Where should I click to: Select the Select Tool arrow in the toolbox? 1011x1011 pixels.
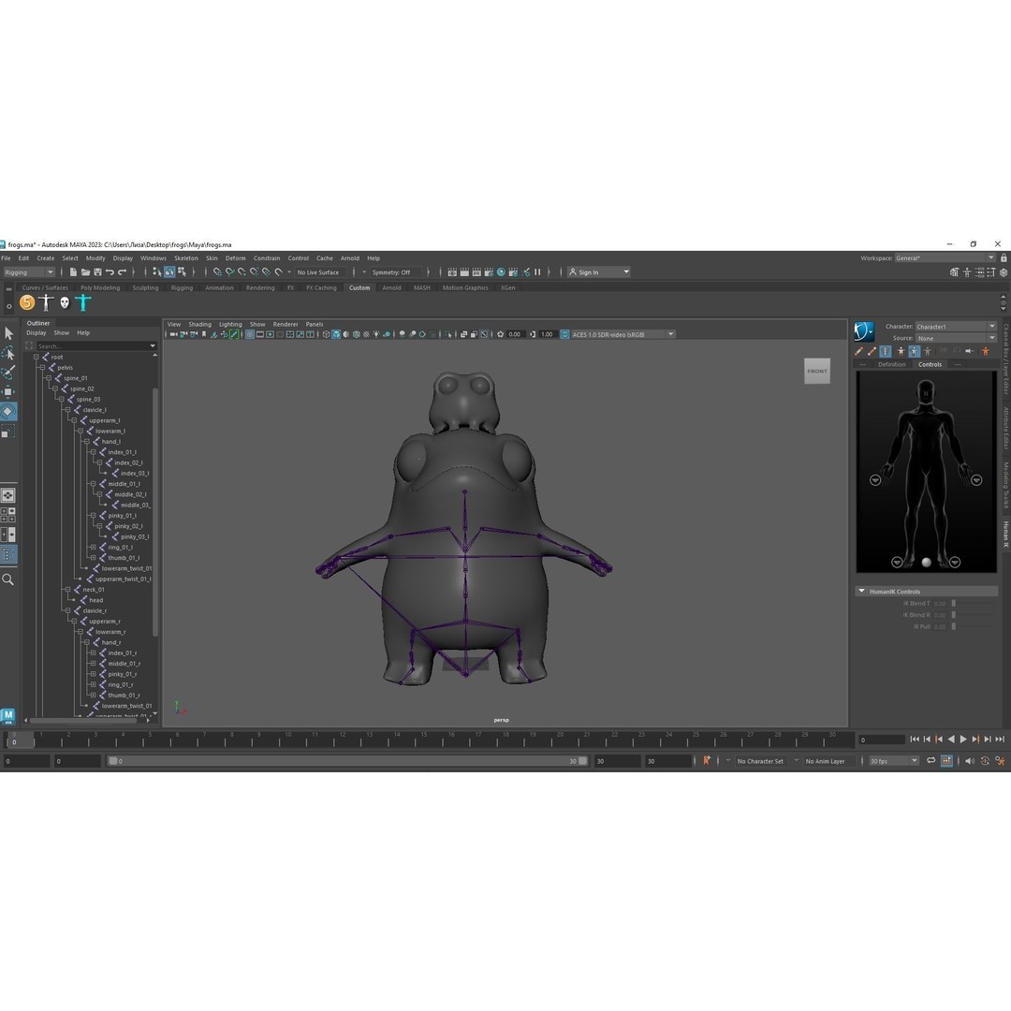(9, 333)
